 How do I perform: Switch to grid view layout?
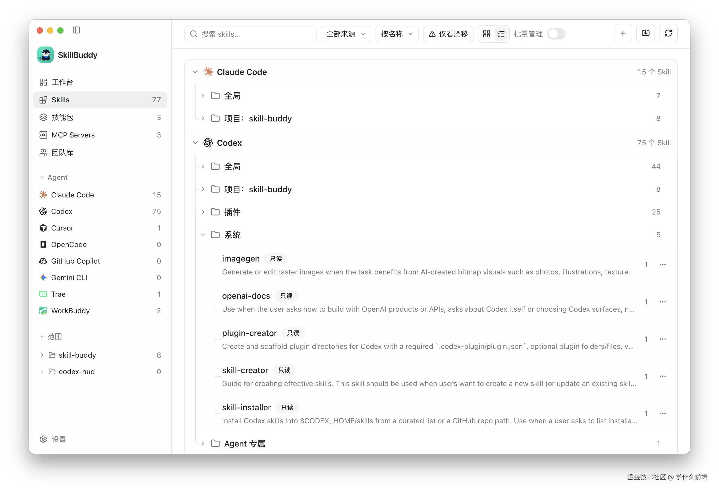click(x=486, y=34)
